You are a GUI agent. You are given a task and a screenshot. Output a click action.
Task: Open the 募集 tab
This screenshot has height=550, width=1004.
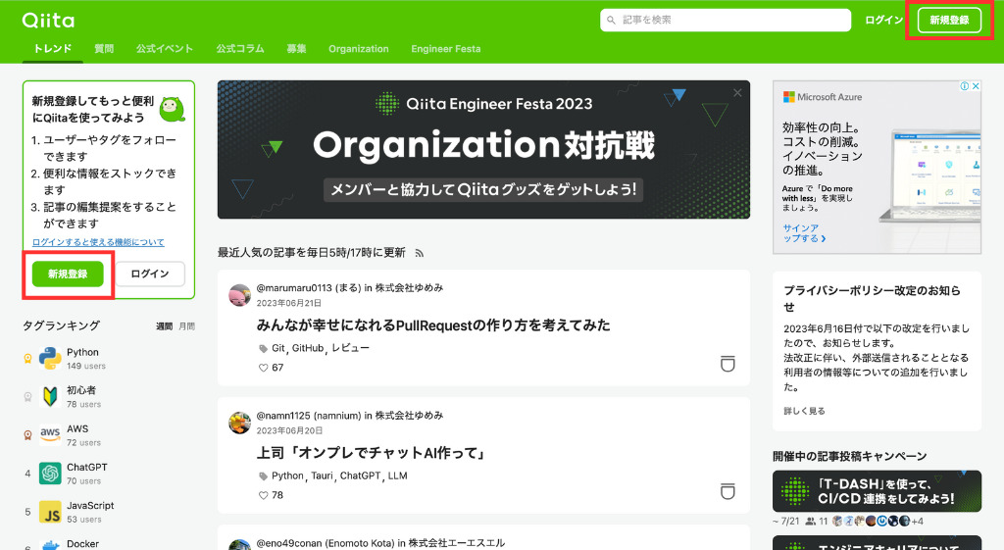296,49
